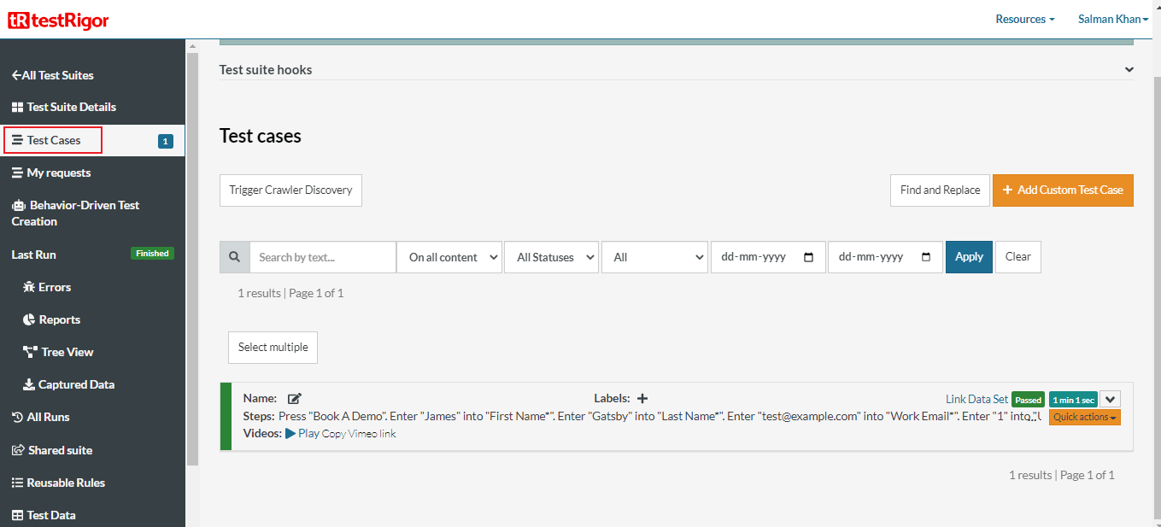Click the testRigor logo
The height and width of the screenshot is (527, 1161).
[x=58, y=20]
